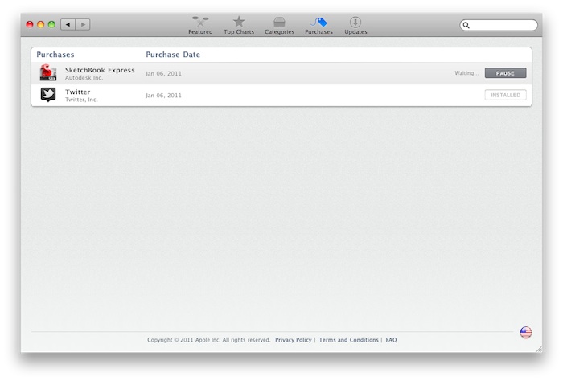Click the Twitter row purchase date
The image size is (563, 381).
pyautogui.click(x=163, y=96)
